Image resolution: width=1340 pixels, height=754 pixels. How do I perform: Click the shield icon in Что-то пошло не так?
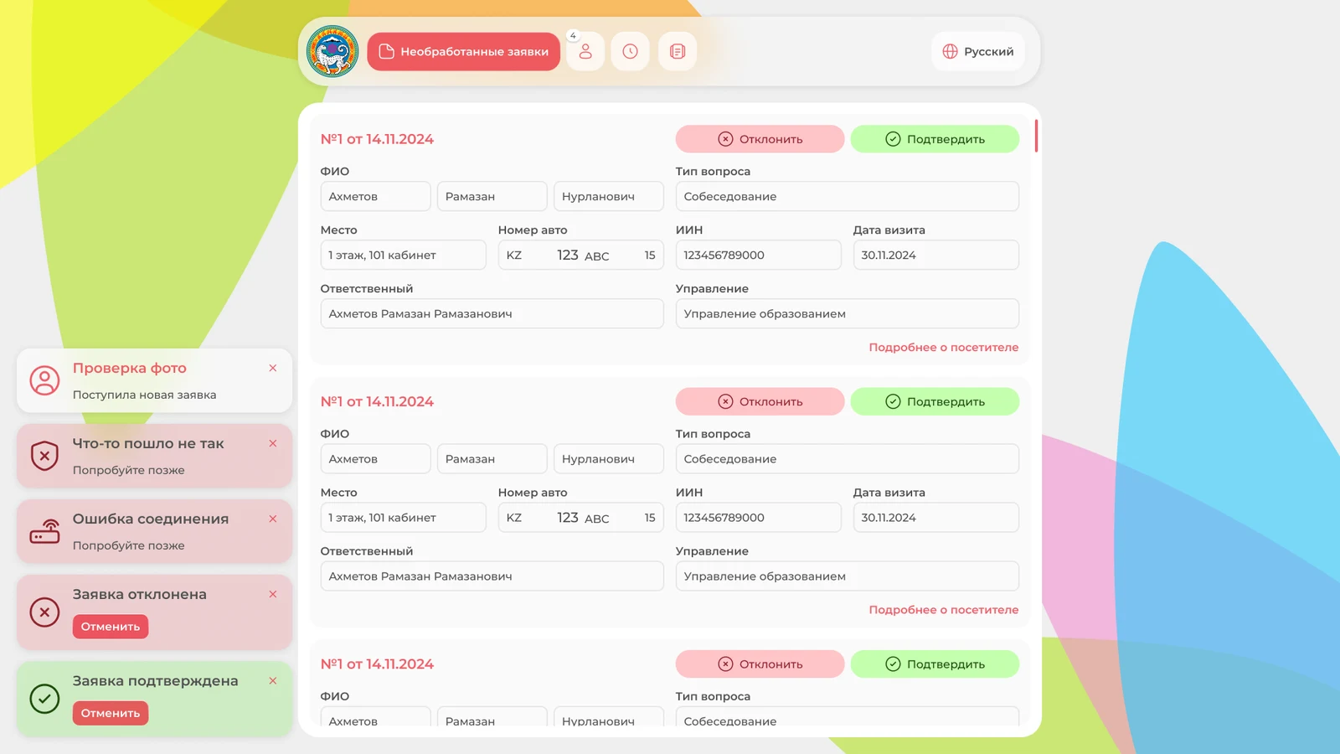[45, 456]
